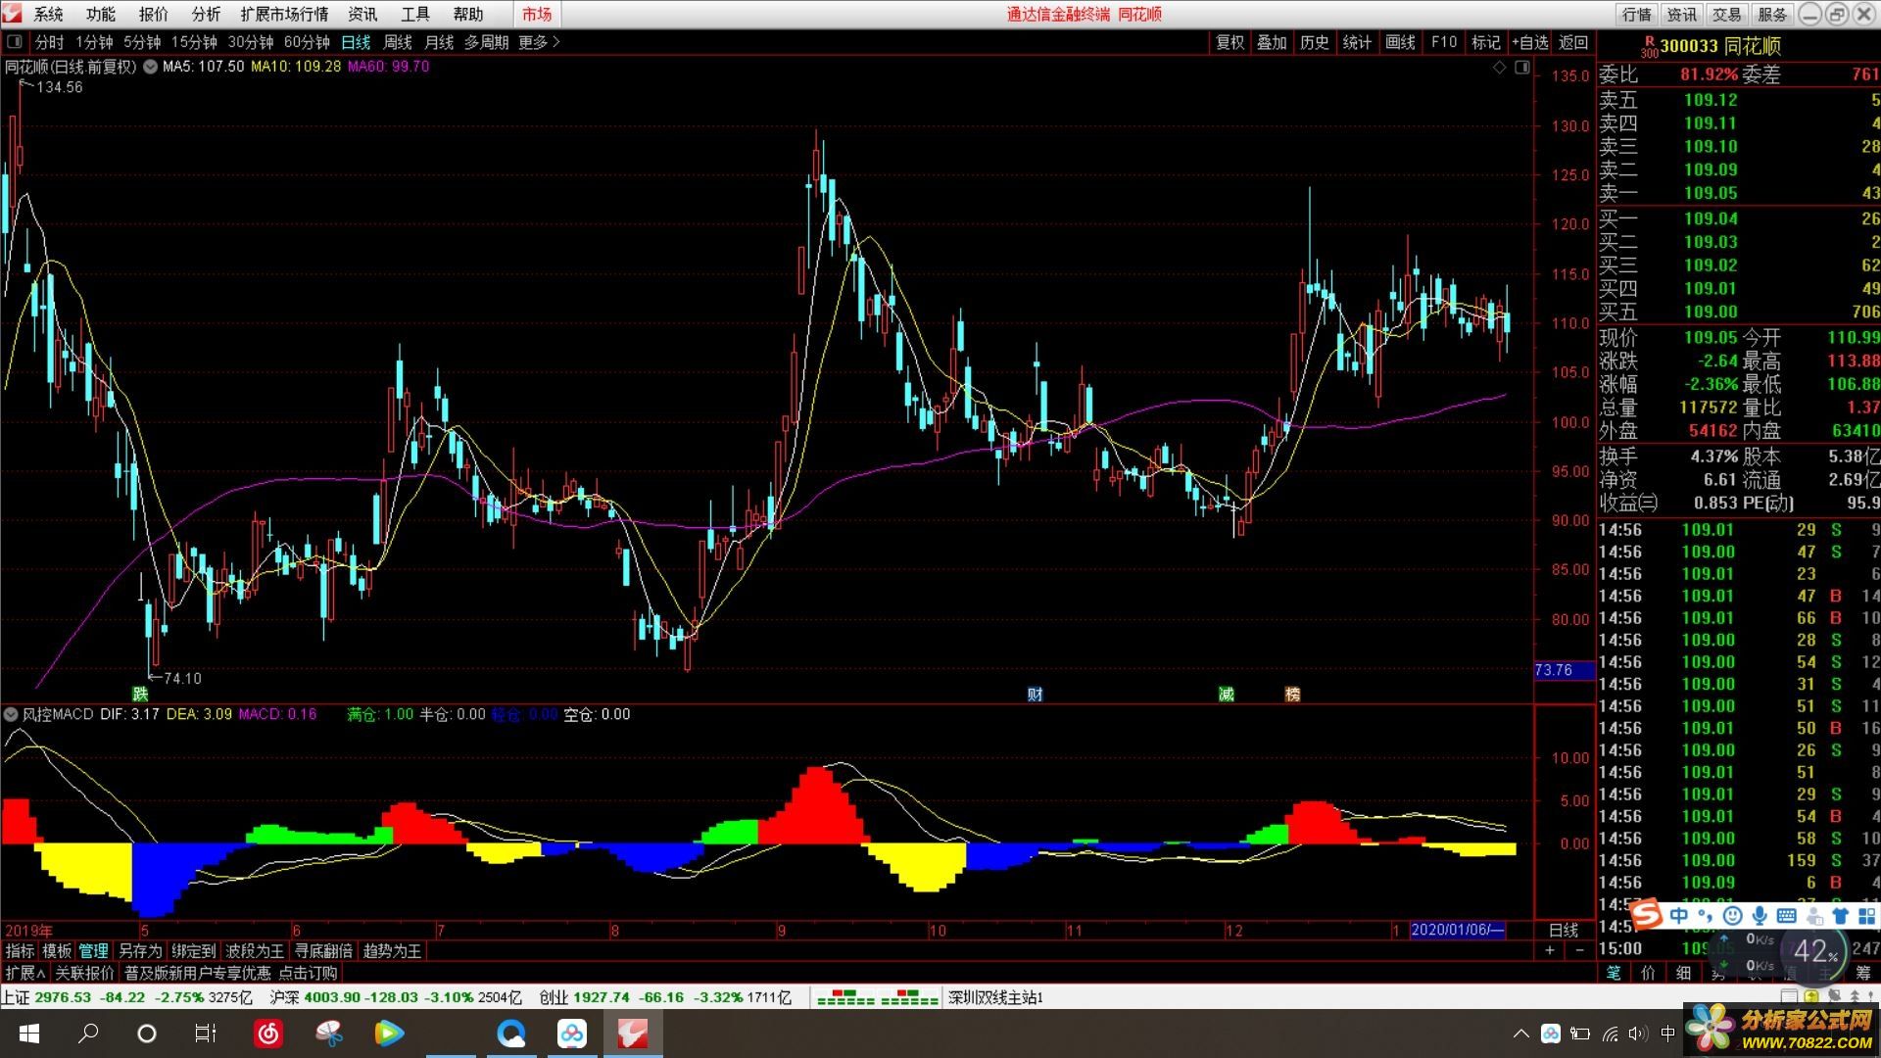Click the 减 event marker
Viewport: 1881px width, 1058px height.
click(1226, 694)
